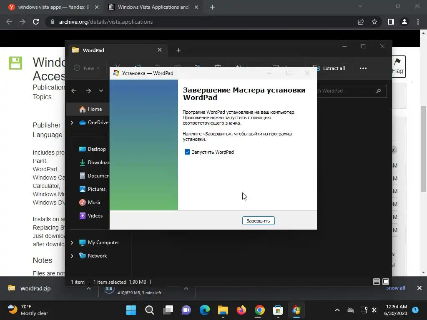This screenshot has width=427, height=320.
Task: Share this page icon in Chrome
Action: pyautogui.click(x=361, y=22)
